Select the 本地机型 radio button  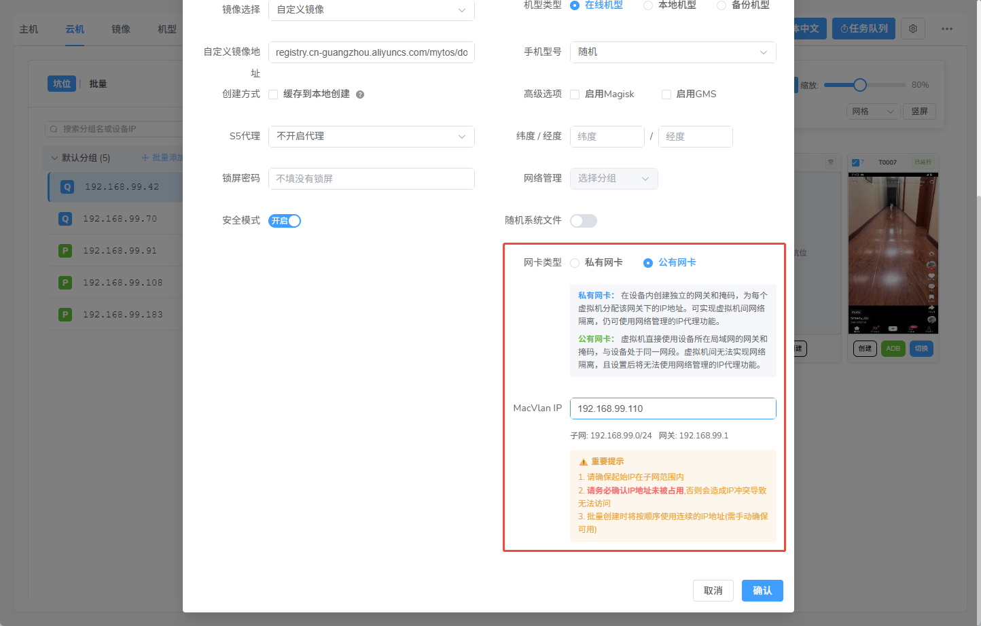(647, 5)
